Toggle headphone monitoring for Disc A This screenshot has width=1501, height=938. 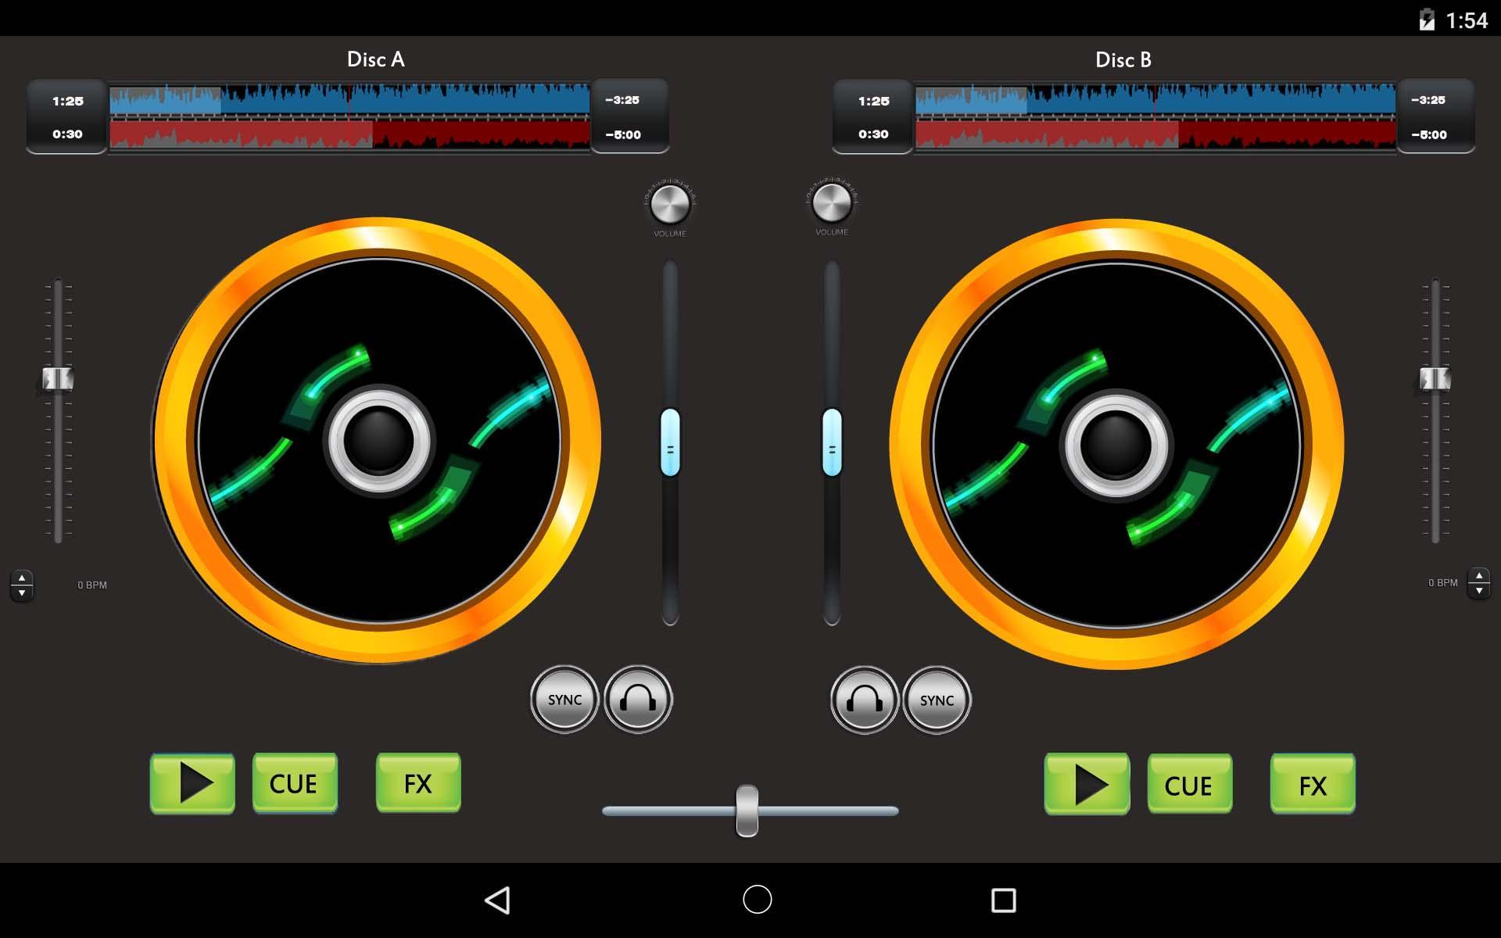coord(638,700)
